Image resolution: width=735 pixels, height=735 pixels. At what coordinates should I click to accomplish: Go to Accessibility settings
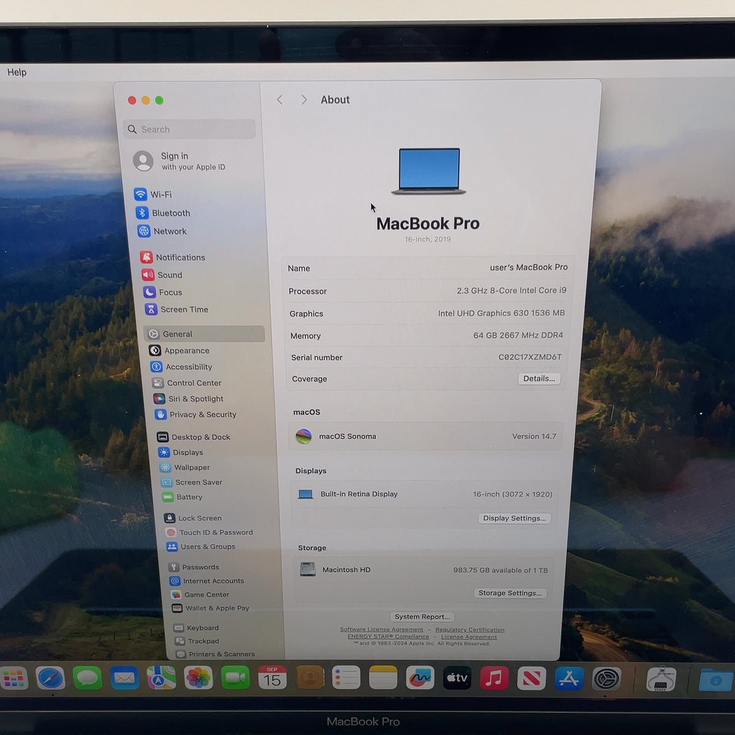pos(181,367)
